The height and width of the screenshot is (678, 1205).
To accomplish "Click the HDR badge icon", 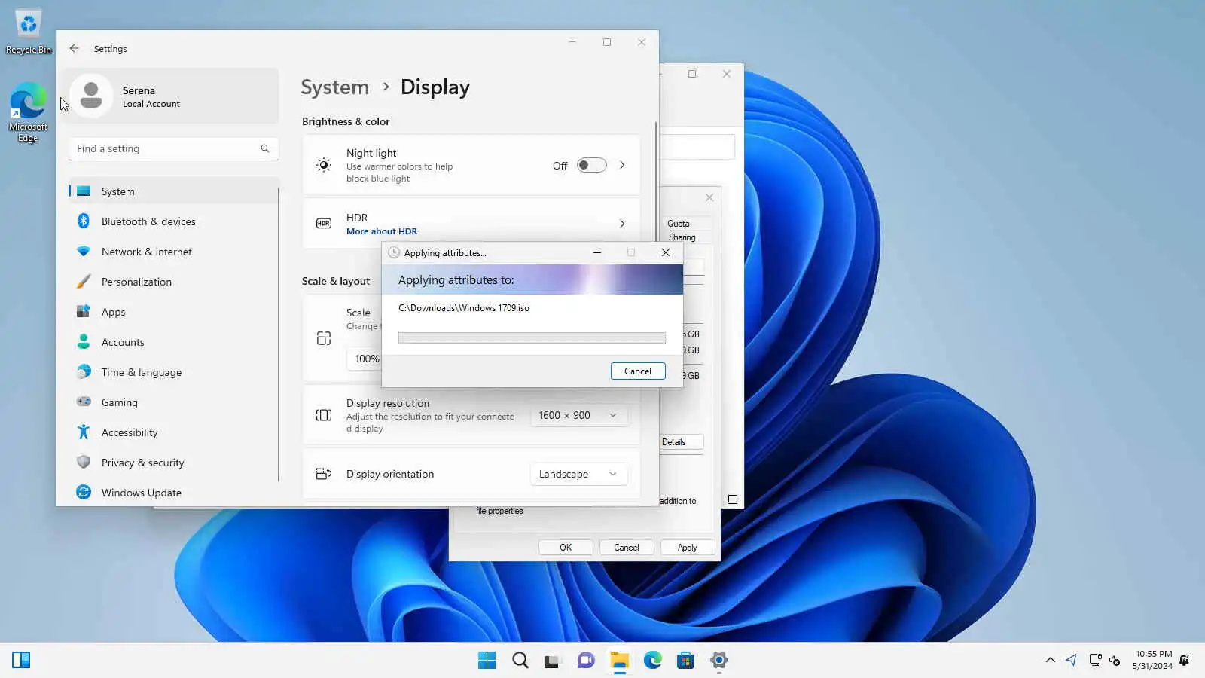I will coord(324,223).
